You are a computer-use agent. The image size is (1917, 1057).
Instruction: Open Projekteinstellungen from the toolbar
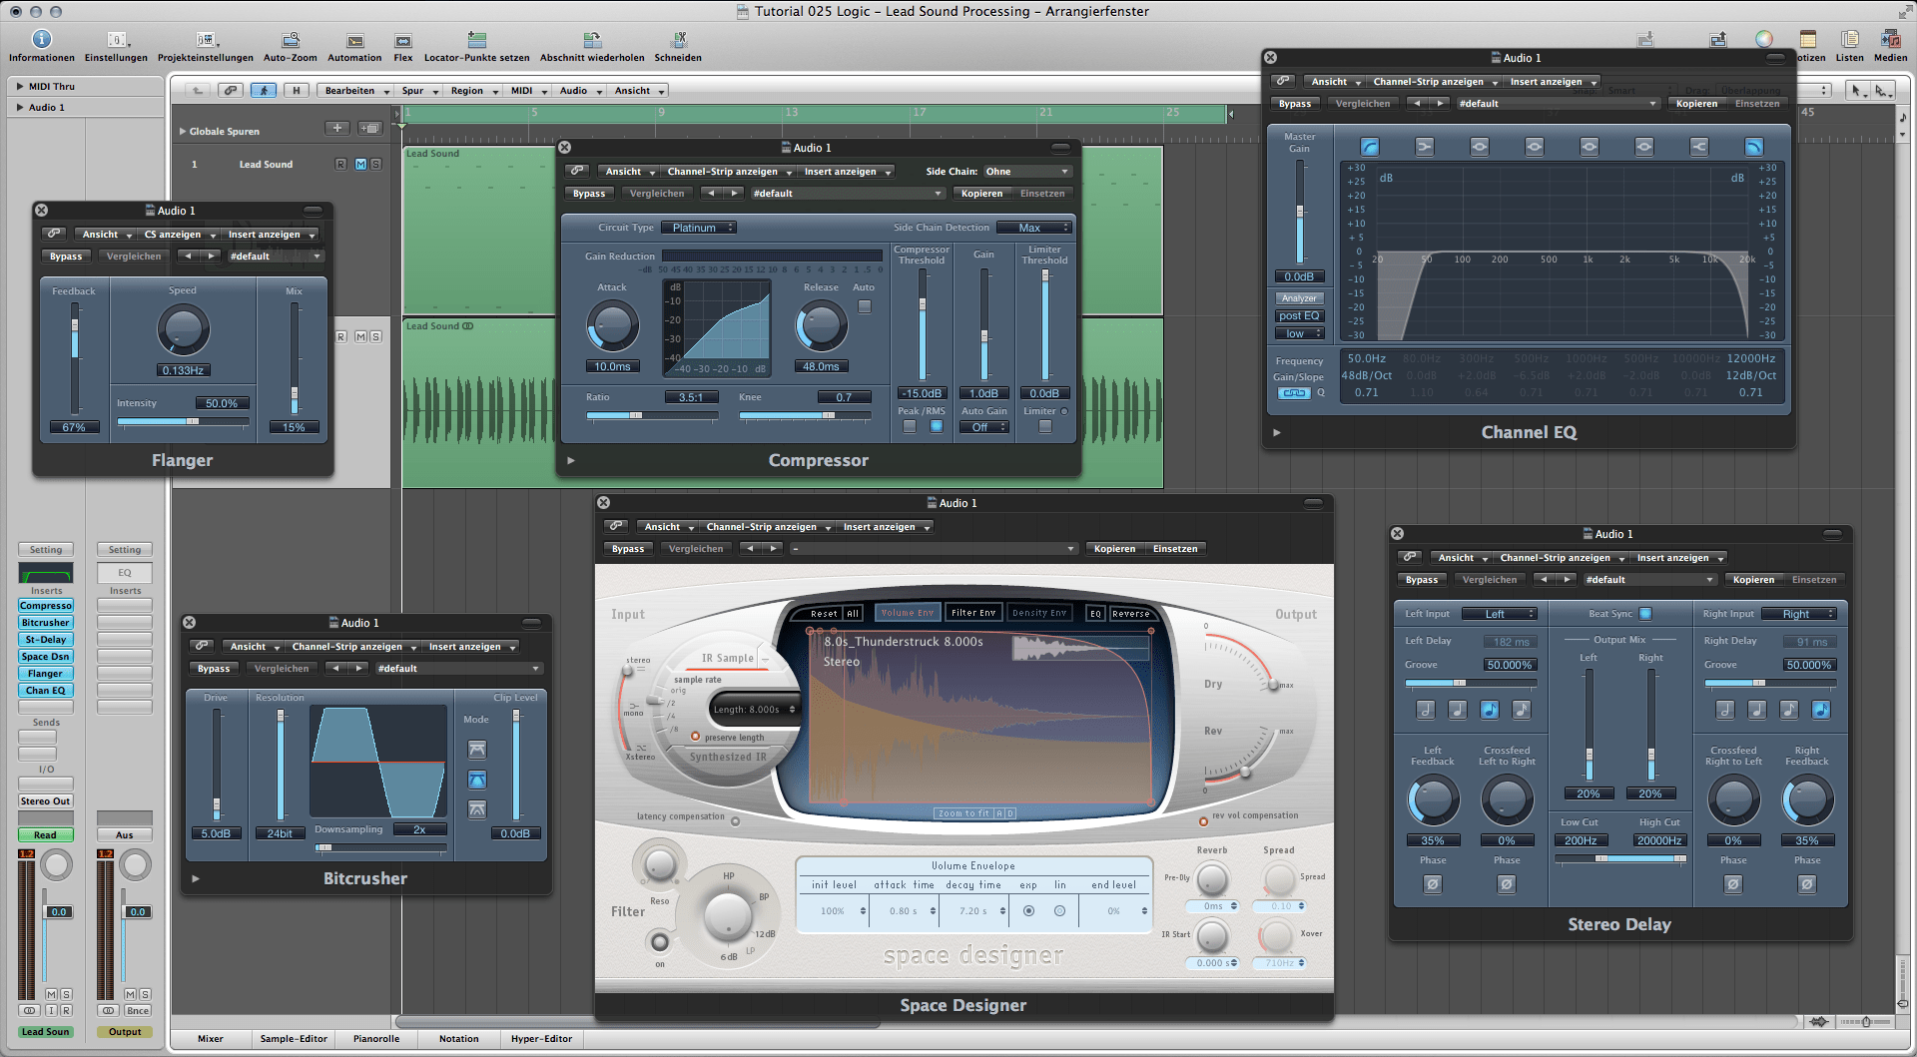click(205, 40)
